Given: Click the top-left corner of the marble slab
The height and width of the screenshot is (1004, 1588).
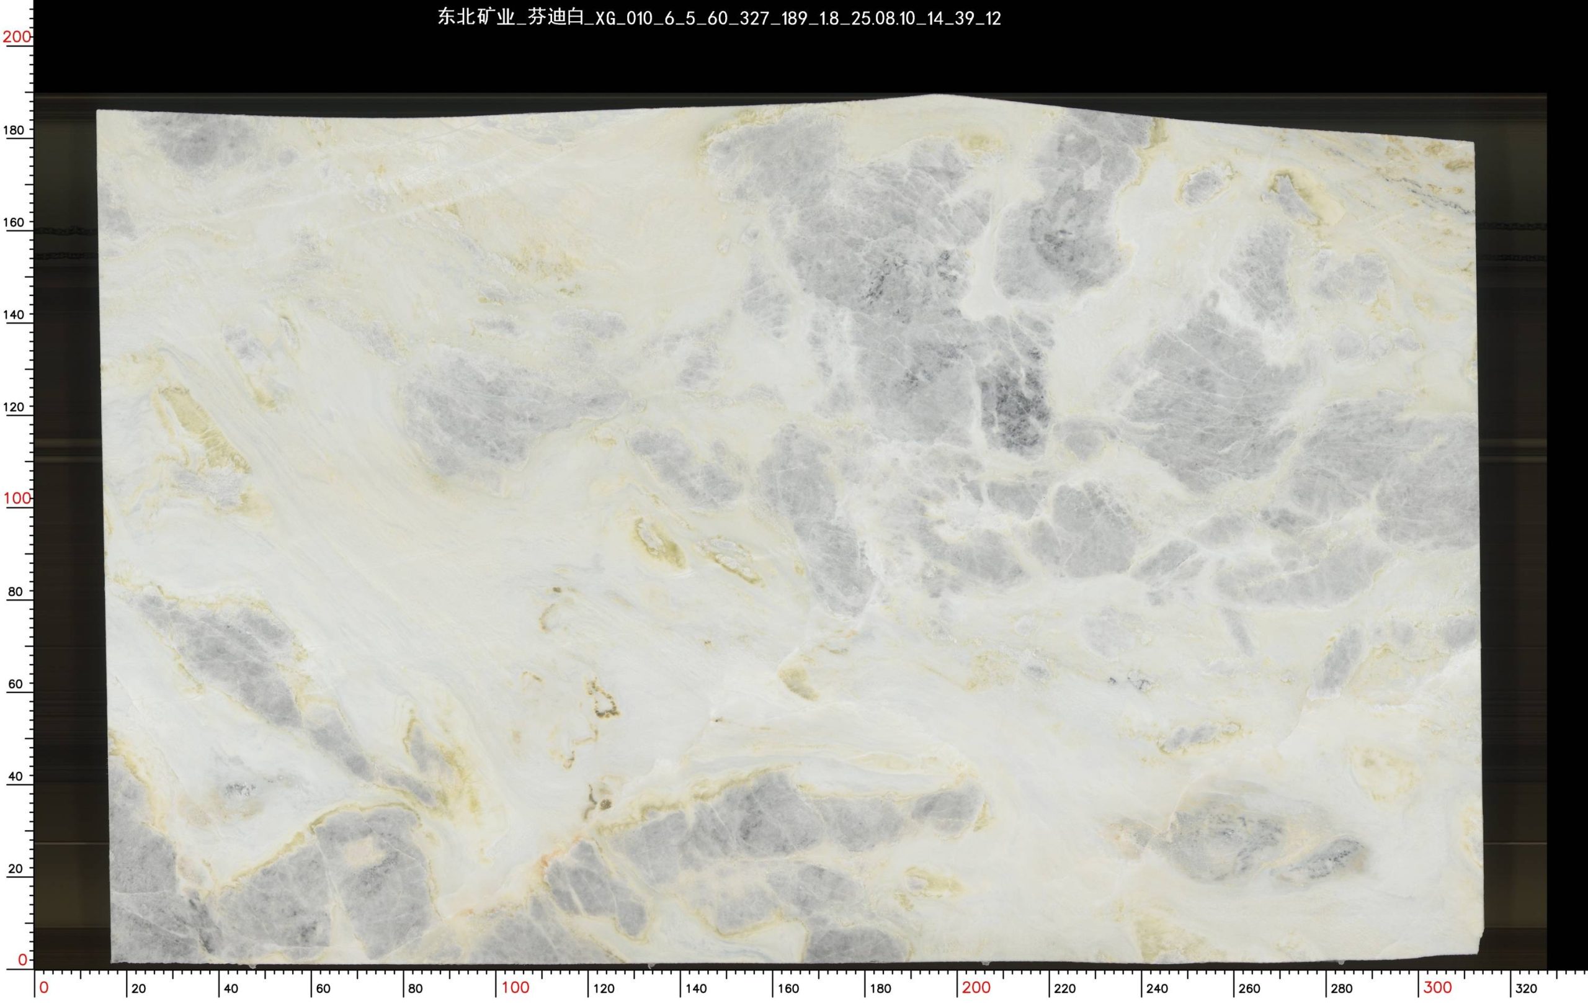Looking at the screenshot, I should tap(98, 111).
